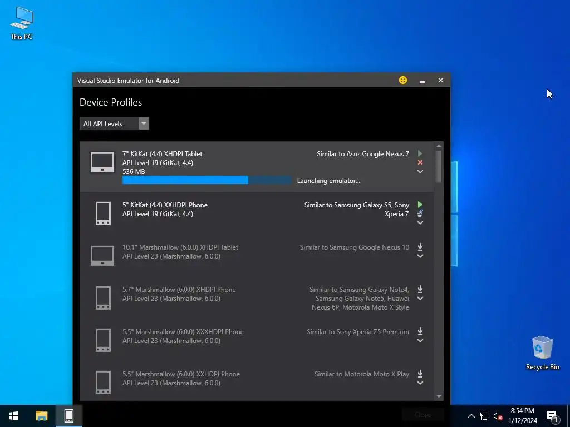Click the Device Profiles heading
This screenshot has width=570, height=427.
coord(111,102)
